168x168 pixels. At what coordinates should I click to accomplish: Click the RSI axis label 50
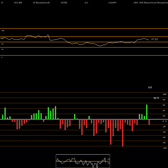(2, 44)
